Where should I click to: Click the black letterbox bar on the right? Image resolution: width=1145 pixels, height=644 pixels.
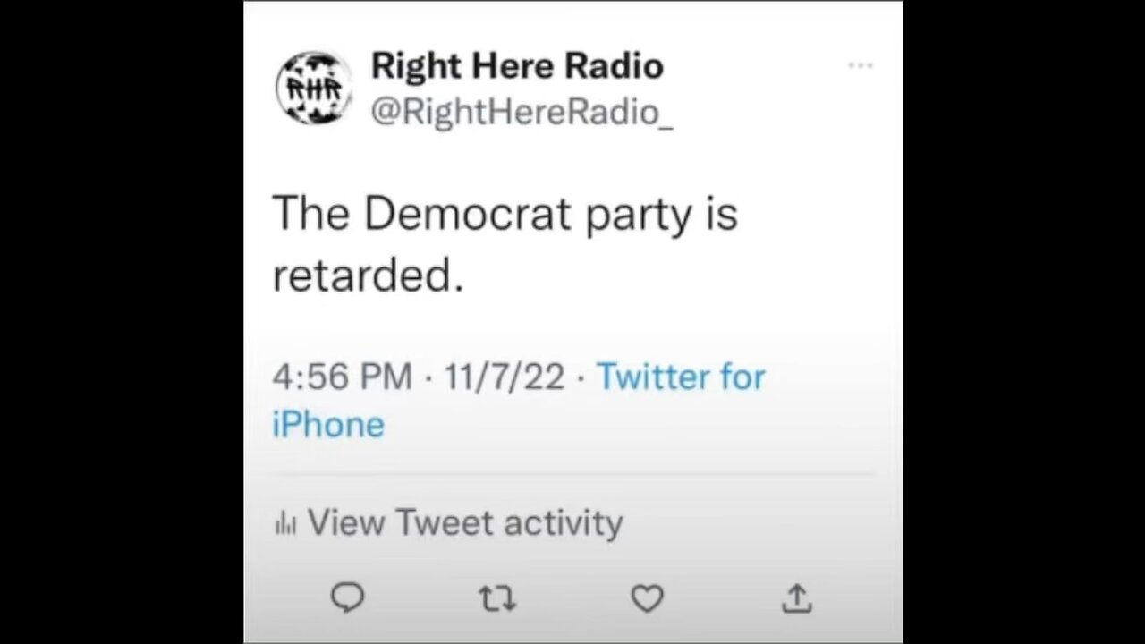(1024, 322)
